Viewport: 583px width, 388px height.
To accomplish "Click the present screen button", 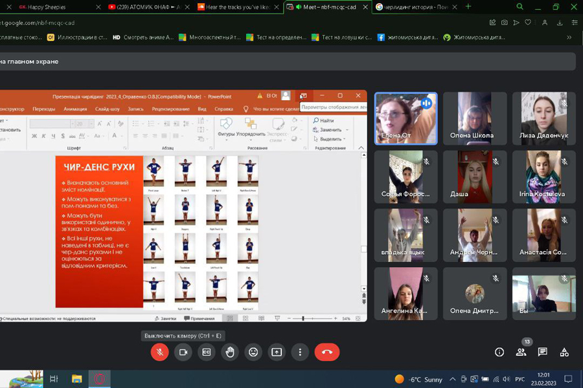I will click(277, 352).
